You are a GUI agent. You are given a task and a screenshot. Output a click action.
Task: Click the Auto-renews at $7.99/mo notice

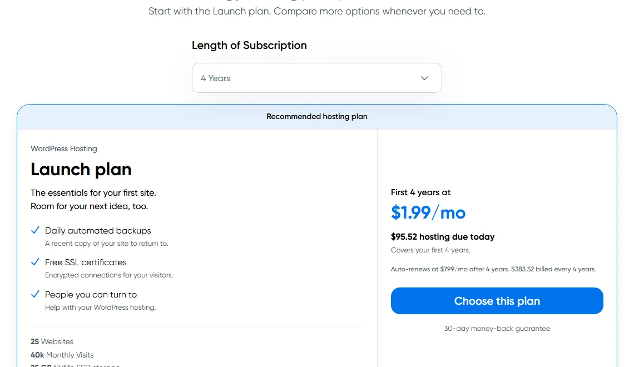point(493,269)
